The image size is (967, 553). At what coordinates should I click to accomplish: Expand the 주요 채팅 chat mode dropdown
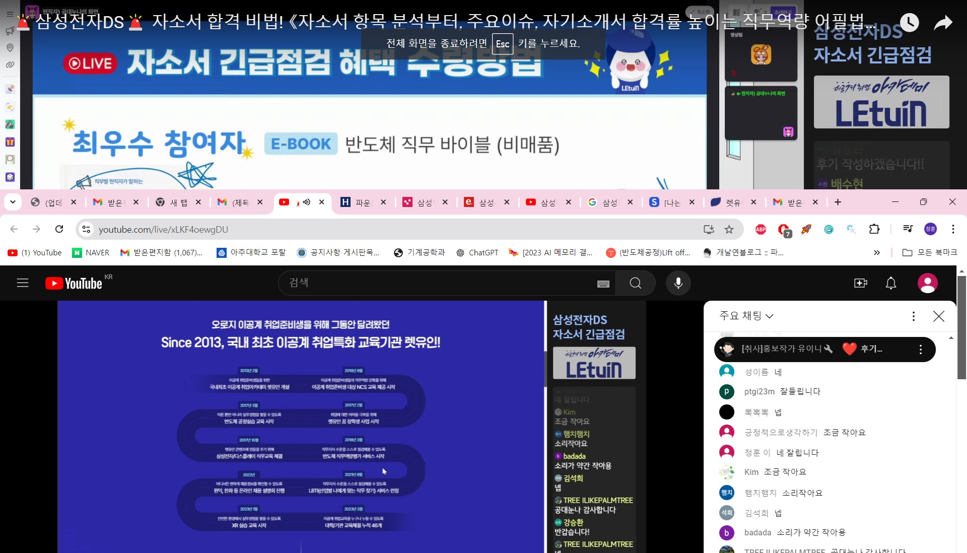pos(746,316)
